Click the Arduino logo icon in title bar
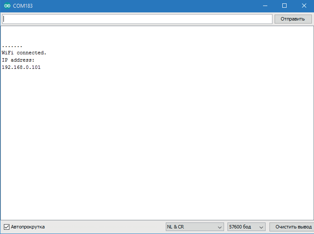This screenshot has width=314, height=234. [x=7, y=6]
